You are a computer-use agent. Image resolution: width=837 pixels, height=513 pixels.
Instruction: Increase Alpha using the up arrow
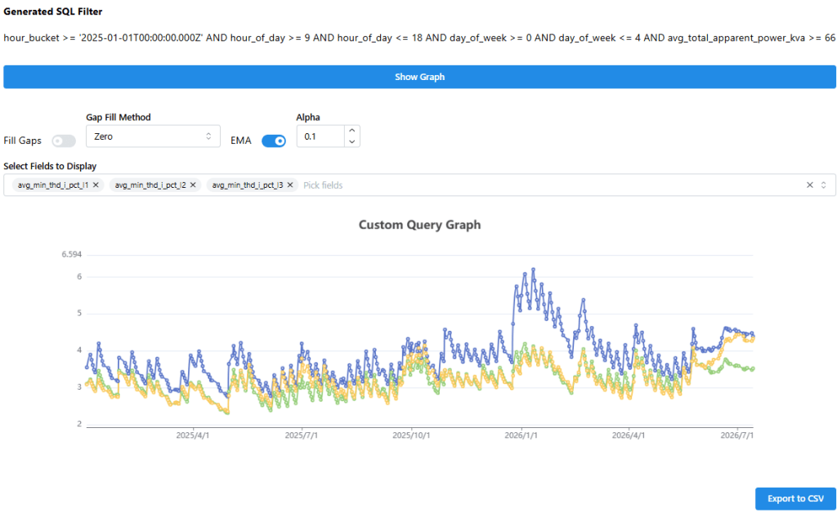pyautogui.click(x=351, y=131)
